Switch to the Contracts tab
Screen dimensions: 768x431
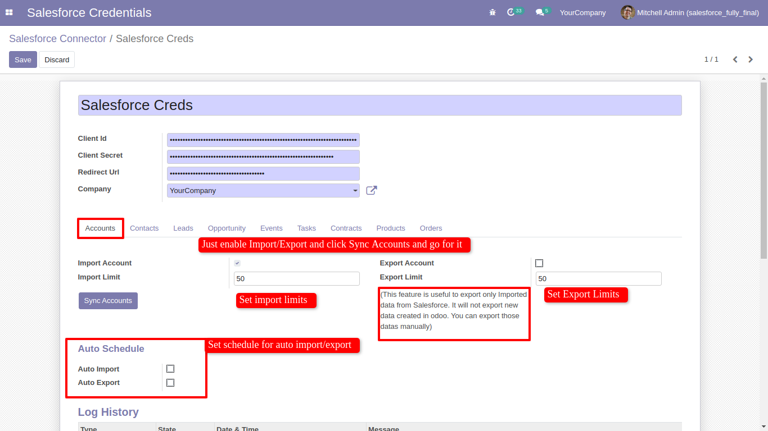pos(346,228)
